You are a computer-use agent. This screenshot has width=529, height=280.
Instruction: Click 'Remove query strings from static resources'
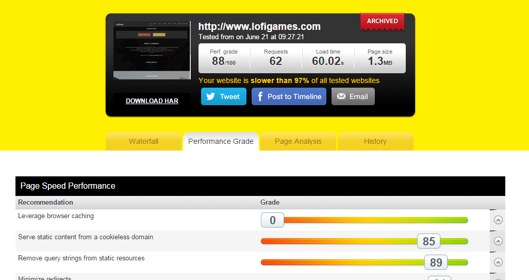tap(81, 258)
